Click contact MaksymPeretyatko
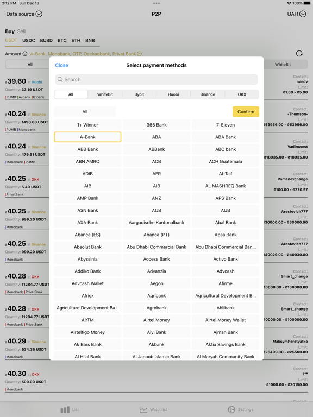This screenshot has width=313, height=417. pyautogui.click(x=290, y=342)
